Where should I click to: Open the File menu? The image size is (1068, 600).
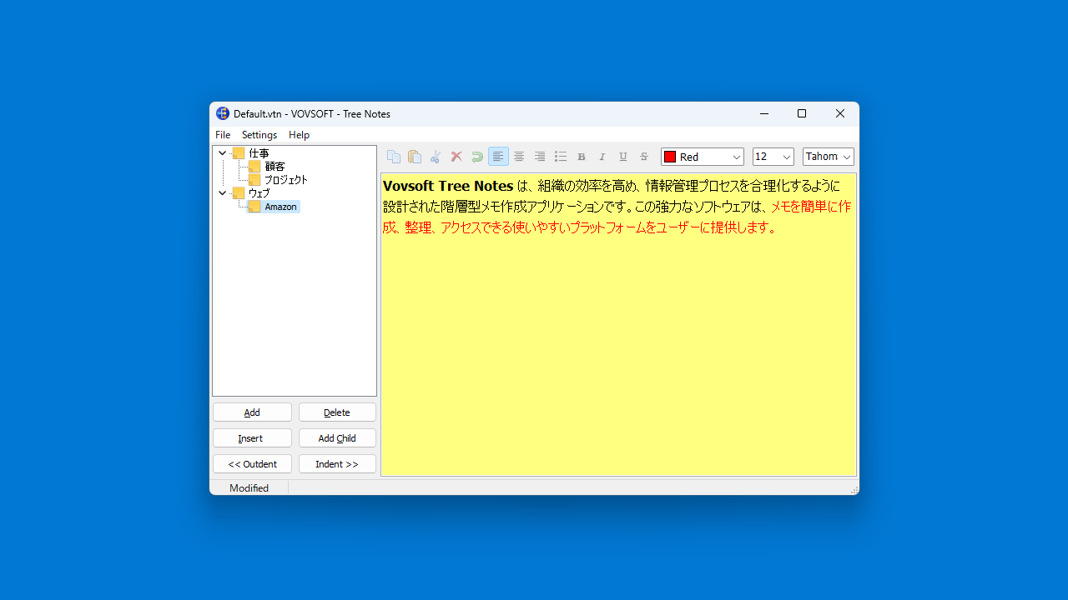tap(223, 135)
